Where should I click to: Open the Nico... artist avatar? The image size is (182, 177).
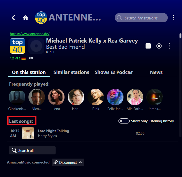(x=37, y=97)
